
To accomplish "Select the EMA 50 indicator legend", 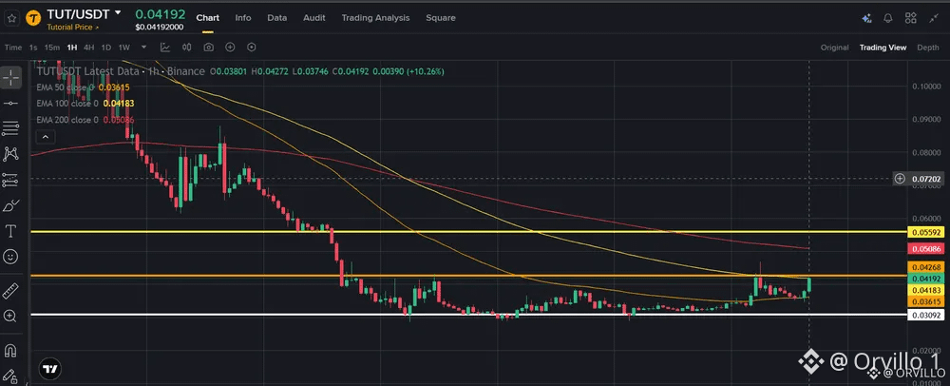I will click(x=83, y=87).
